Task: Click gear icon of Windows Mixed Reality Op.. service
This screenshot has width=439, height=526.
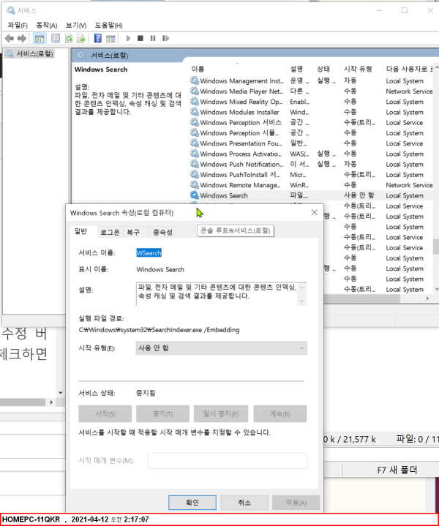Action: (195, 101)
